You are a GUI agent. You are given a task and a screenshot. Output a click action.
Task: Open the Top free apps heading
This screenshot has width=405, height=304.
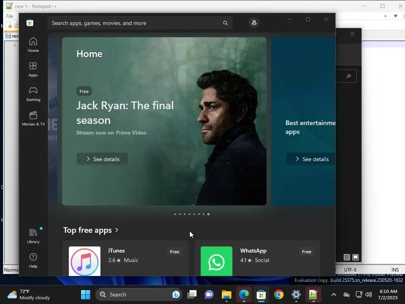coord(87,230)
